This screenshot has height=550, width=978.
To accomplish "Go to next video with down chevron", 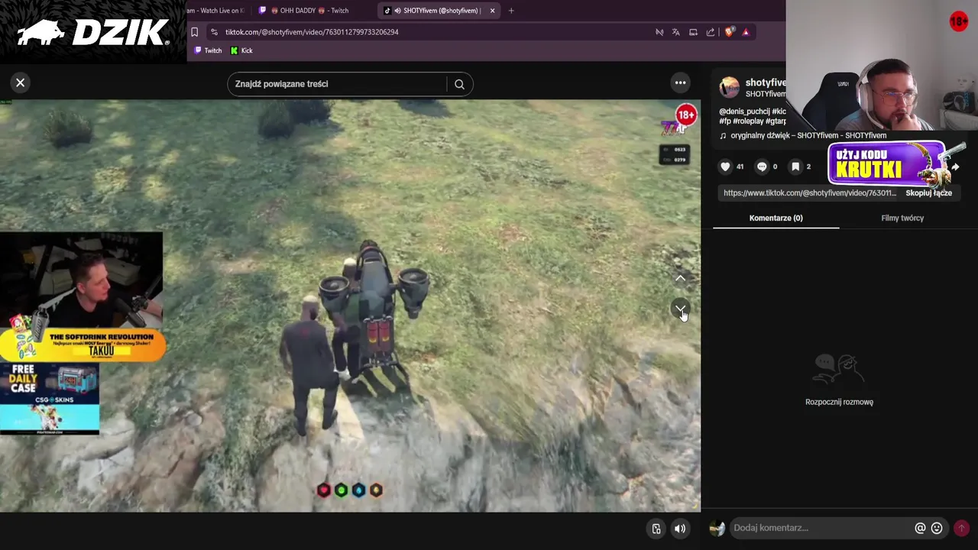I will click(680, 309).
